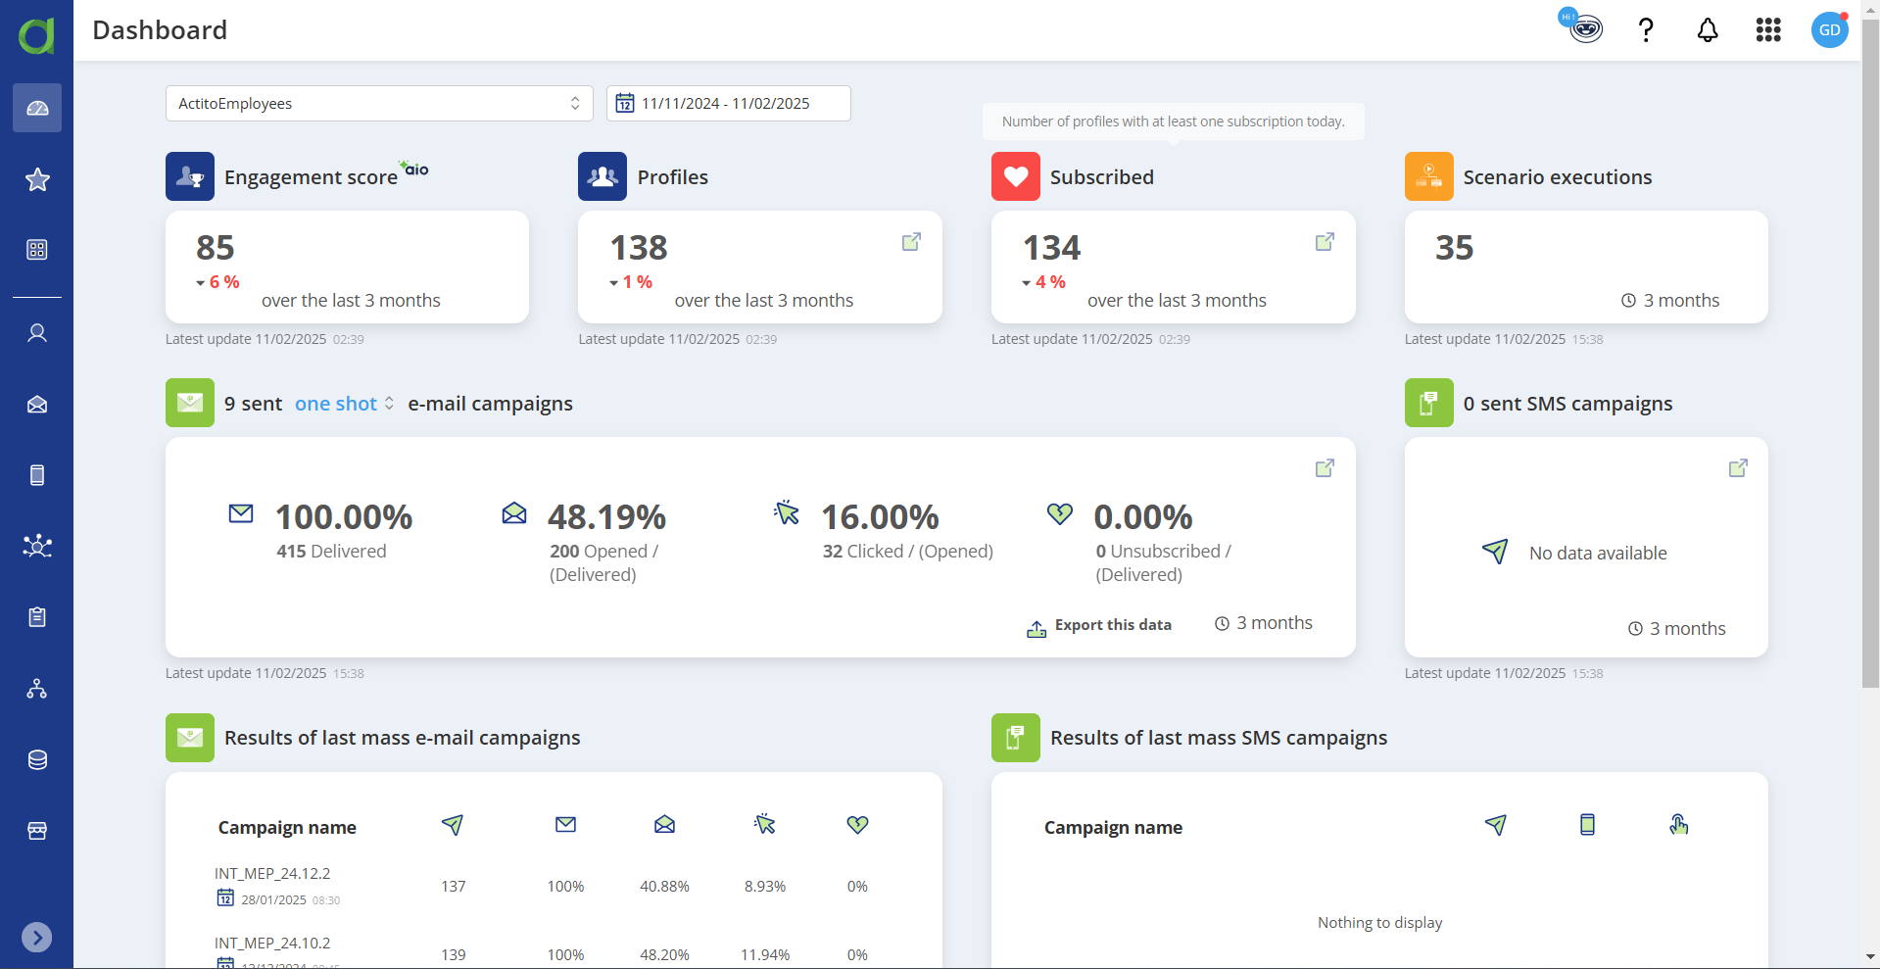Open the store sidebar icon
Screen dimensions: 1880x969
[x=37, y=831]
